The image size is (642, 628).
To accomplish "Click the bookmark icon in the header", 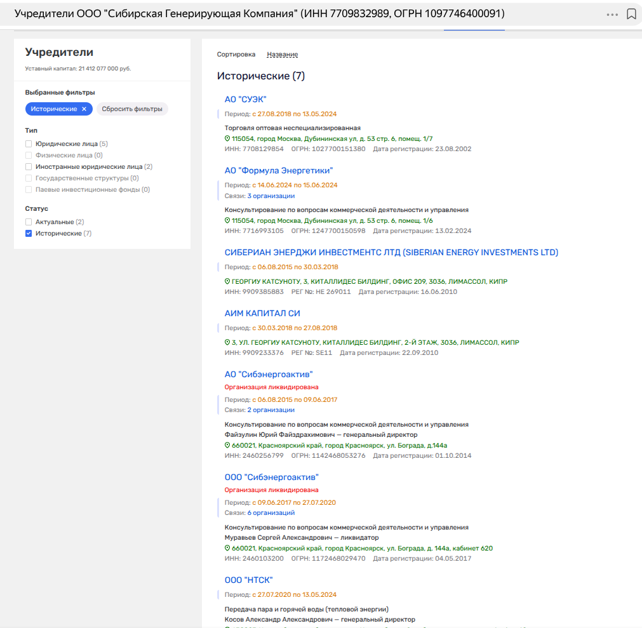I will pos(631,14).
